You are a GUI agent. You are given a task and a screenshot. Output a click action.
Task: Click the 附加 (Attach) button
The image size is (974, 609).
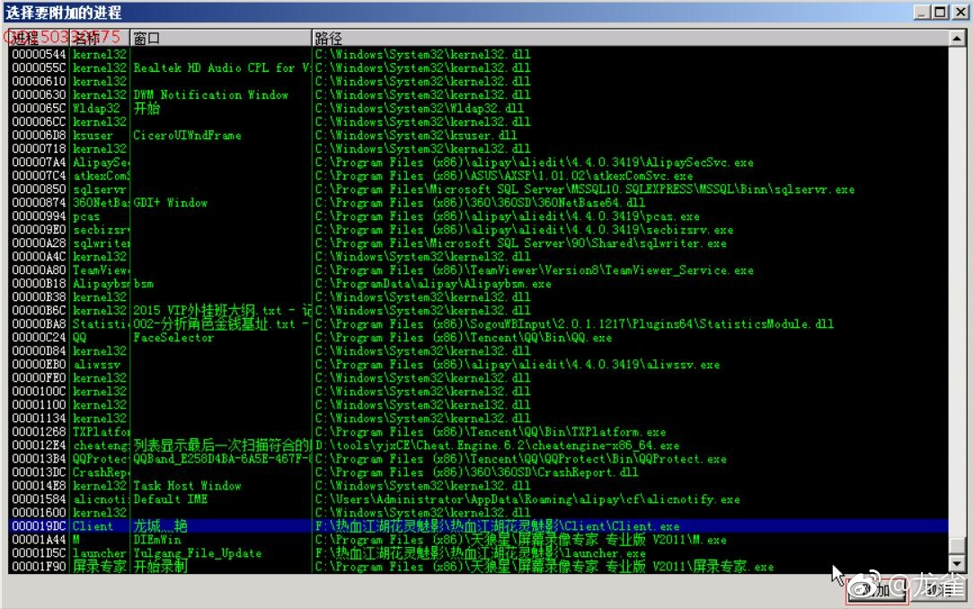pyautogui.click(x=876, y=590)
